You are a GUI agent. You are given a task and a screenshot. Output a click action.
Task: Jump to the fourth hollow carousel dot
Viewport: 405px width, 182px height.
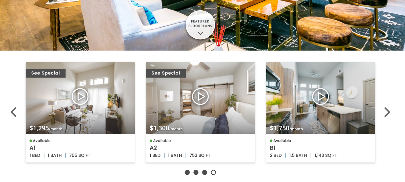tap(213, 172)
